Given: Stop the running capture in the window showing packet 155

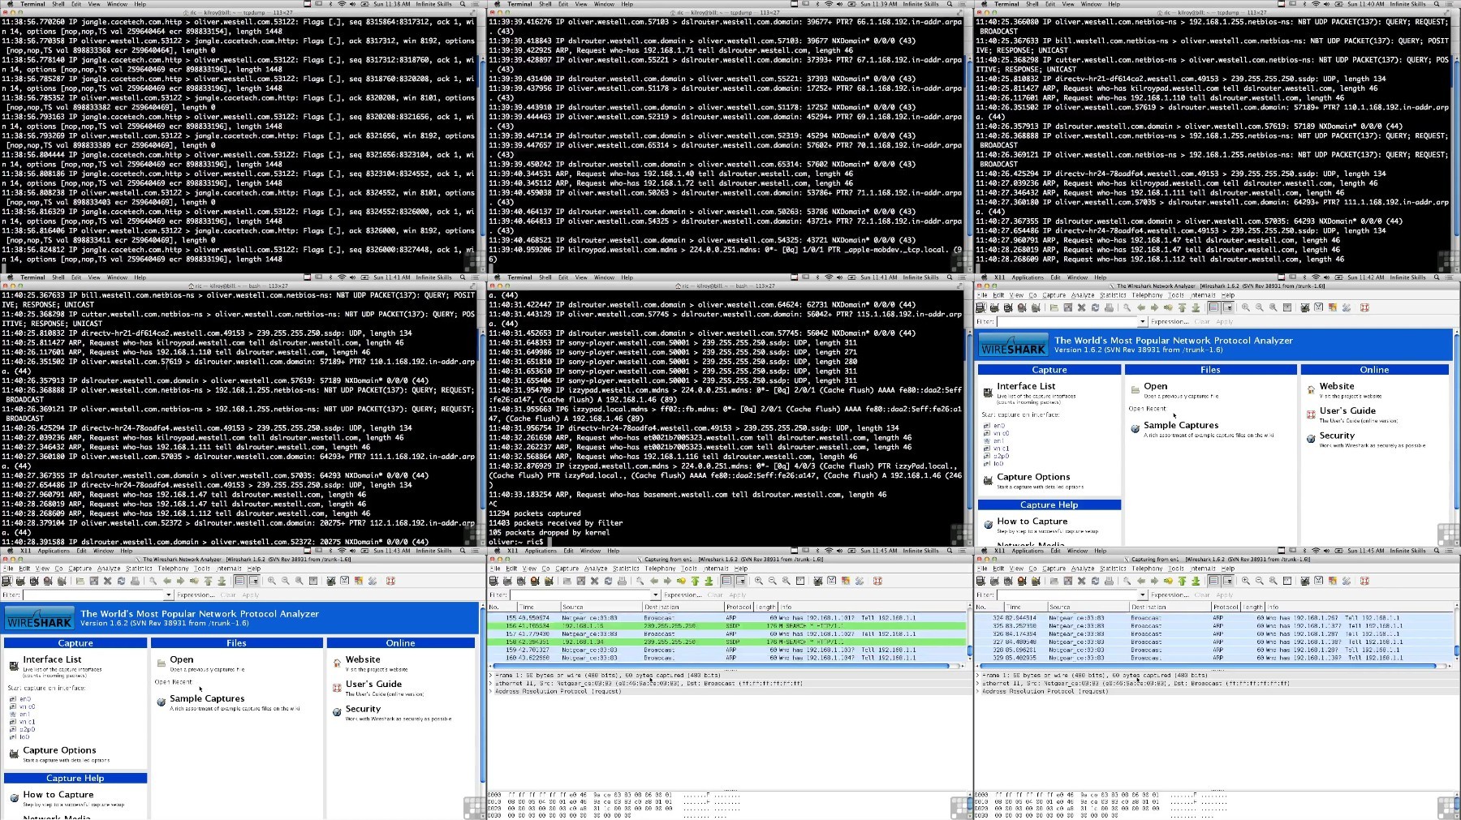Looking at the screenshot, I should pyautogui.click(x=536, y=581).
